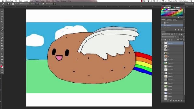Select the Paint Bucket tool
The image size is (194, 109).
[x=2, y=41]
